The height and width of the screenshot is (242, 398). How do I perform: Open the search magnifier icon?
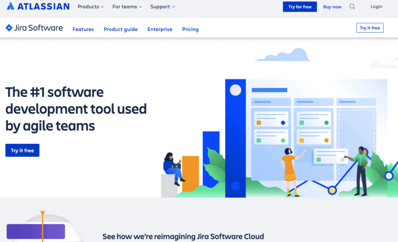click(352, 6)
